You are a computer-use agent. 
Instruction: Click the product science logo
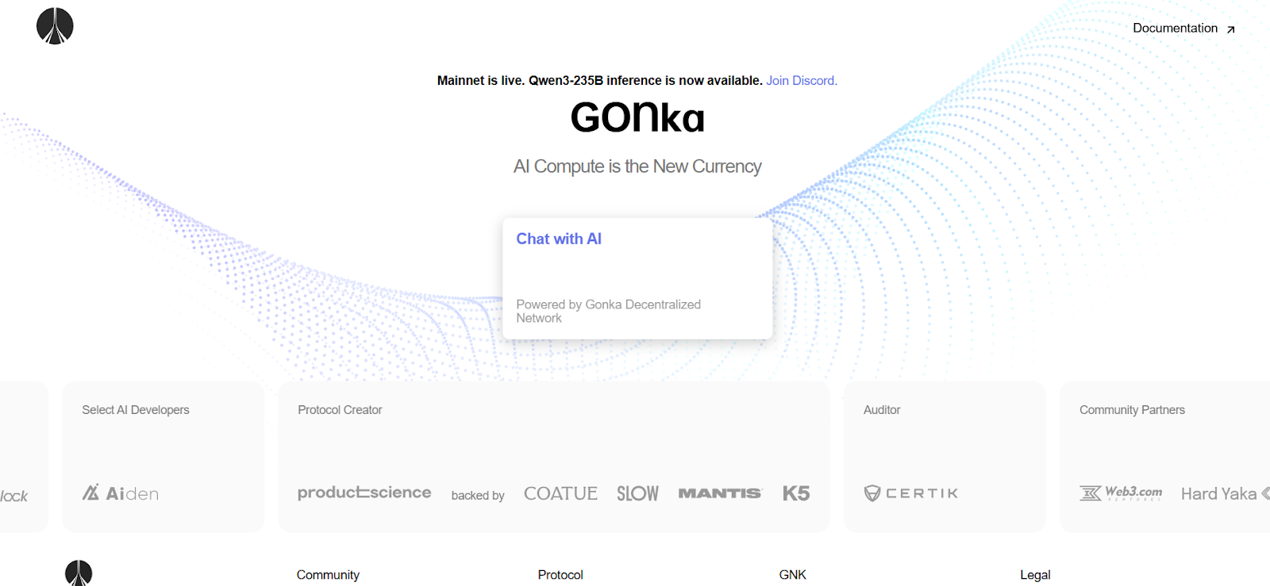pyautogui.click(x=364, y=492)
